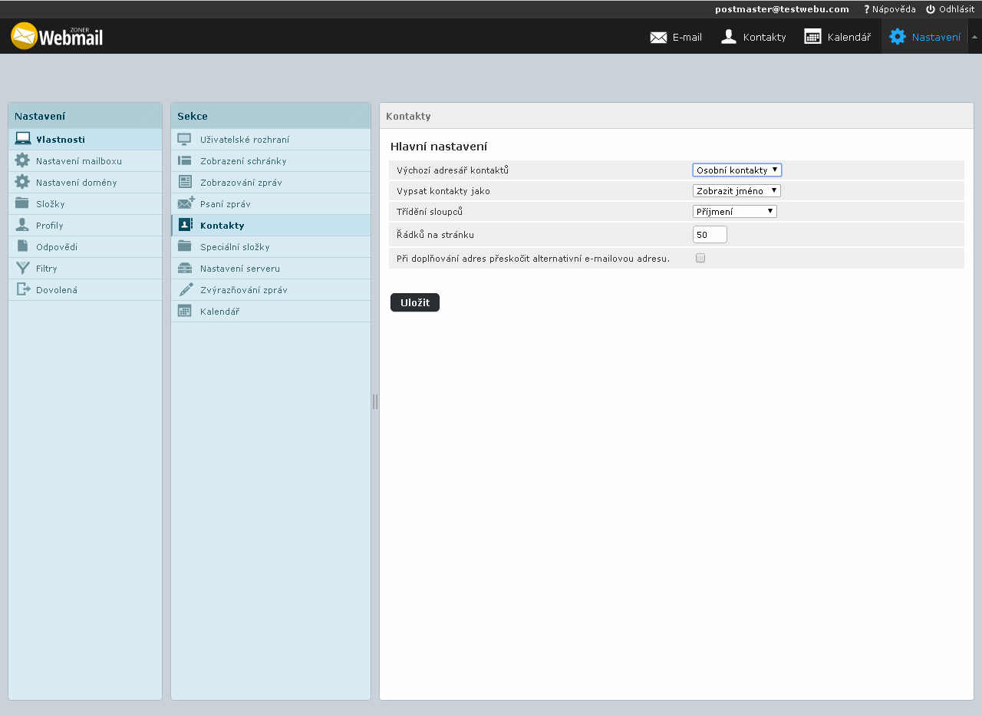Click the Zobrazení schránky layout icon
This screenshot has width=982, height=716.
coord(185,161)
